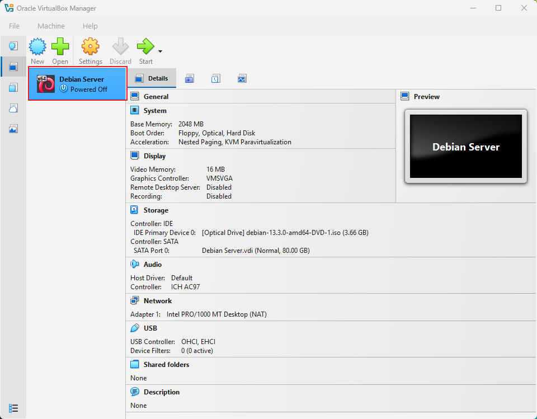Click the list icon at sidebar bottom
Viewport: 537px width, 419px height.
(13, 408)
